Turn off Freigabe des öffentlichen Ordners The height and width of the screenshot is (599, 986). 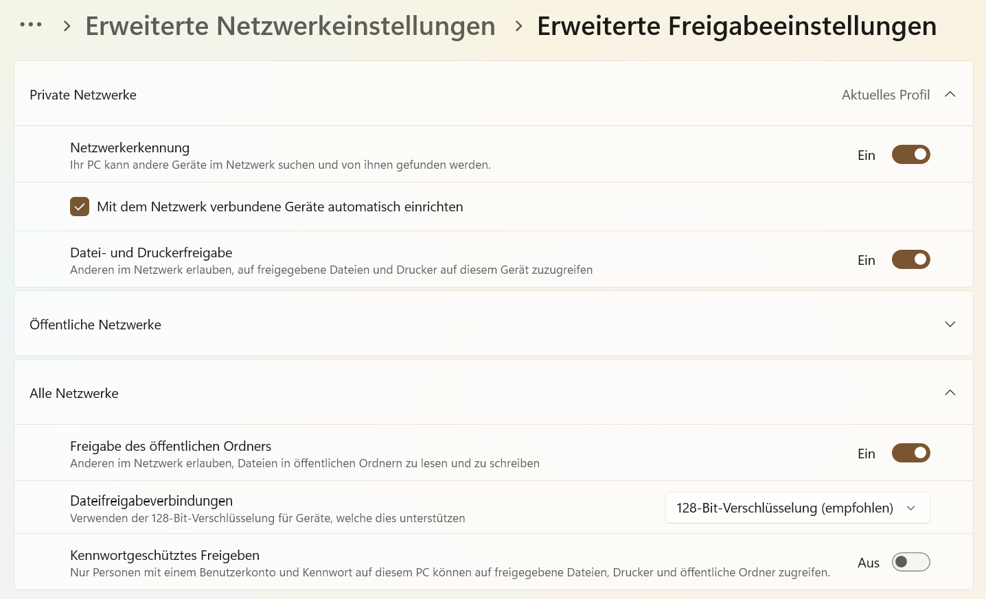(x=910, y=453)
